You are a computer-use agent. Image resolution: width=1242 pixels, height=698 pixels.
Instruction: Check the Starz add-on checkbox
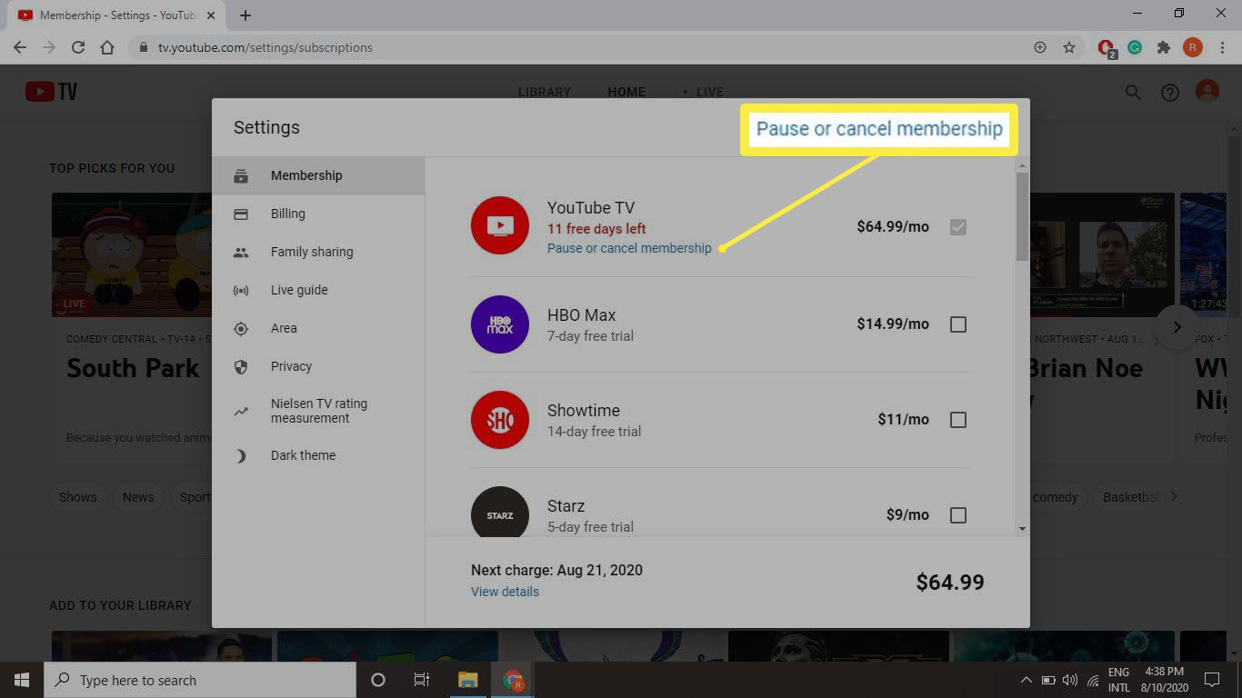(x=957, y=515)
